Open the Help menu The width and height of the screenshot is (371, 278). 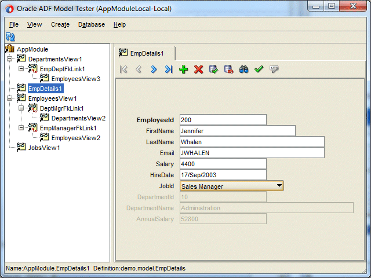tap(119, 24)
